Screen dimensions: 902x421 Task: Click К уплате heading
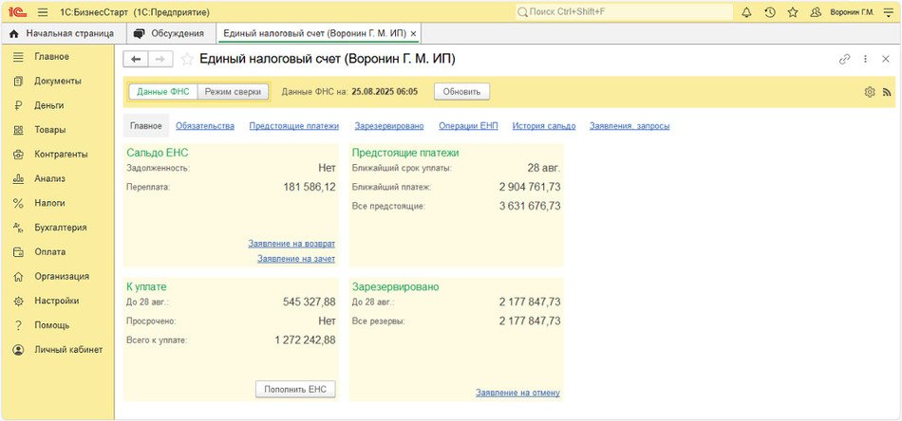pyautogui.click(x=146, y=287)
